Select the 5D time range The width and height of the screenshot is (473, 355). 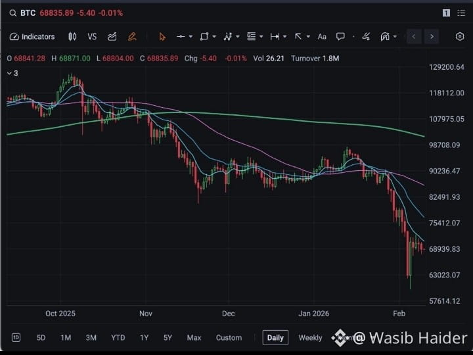[41, 337]
